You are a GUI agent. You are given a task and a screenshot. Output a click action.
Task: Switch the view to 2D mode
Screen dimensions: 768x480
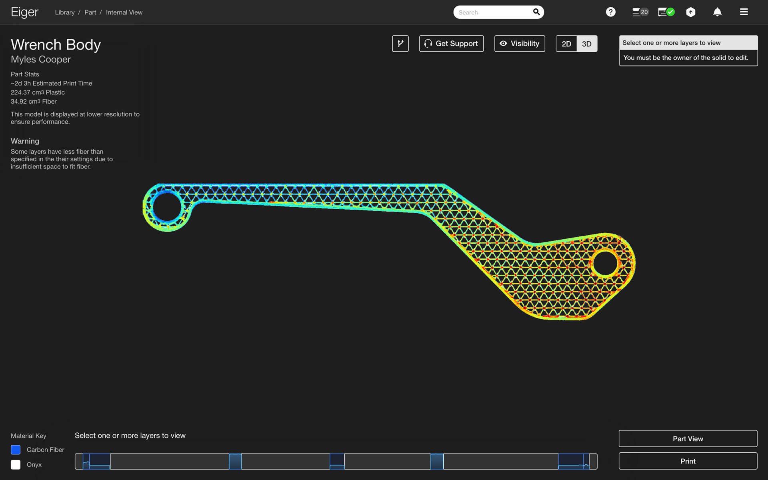[x=566, y=44]
